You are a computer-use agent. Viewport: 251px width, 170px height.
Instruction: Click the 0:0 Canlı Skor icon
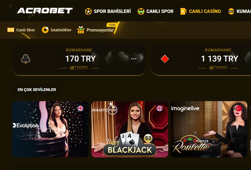coord(11,30)
